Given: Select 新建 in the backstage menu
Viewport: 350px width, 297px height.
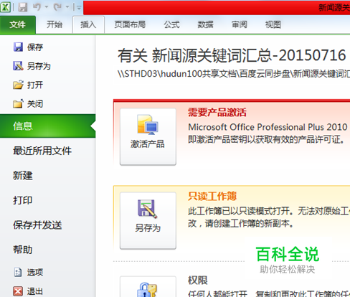Looking at the screenshot, I should pos(23,176).
